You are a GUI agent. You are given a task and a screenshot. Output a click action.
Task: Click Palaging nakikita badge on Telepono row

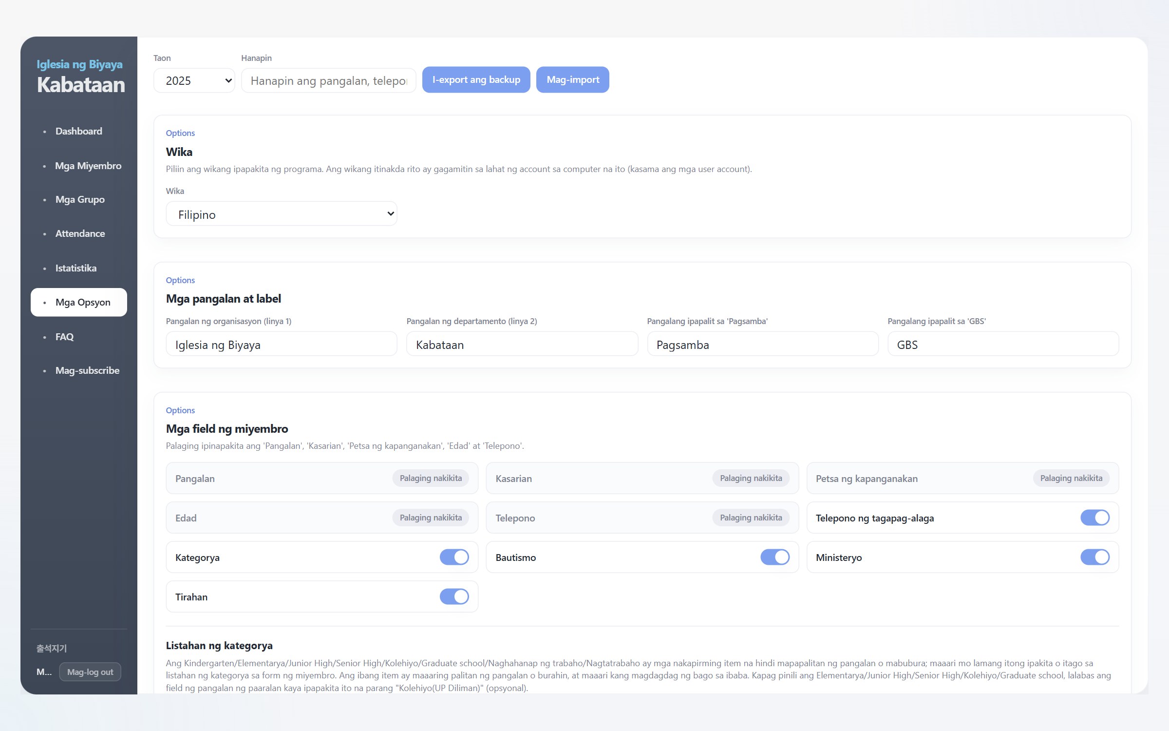click(x=751, y=518)
